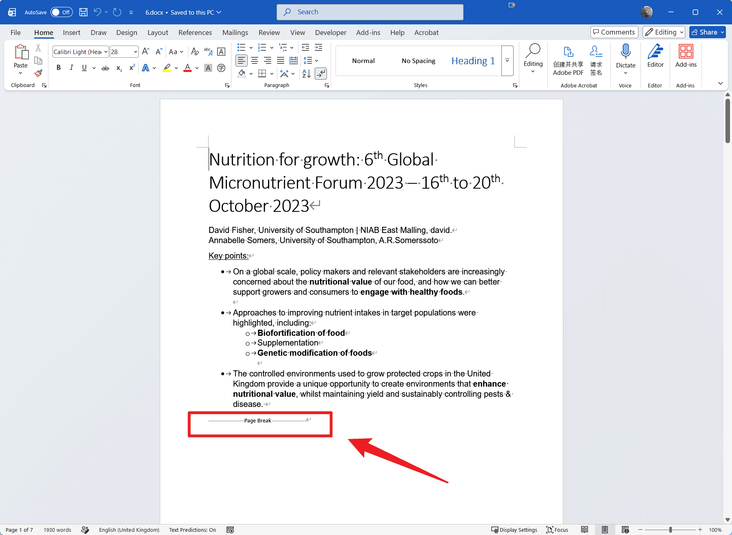Click the Increase Indent icon
Screen dimensions: 732x535
[318, 48]
